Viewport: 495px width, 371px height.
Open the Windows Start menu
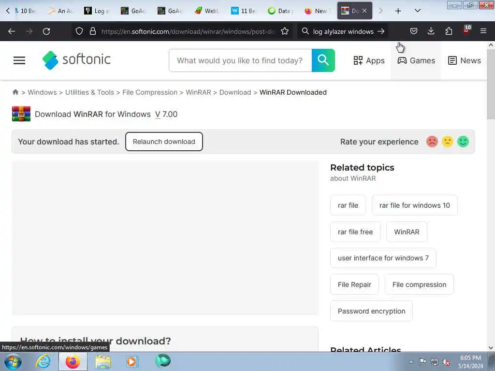tap(13, 361)
